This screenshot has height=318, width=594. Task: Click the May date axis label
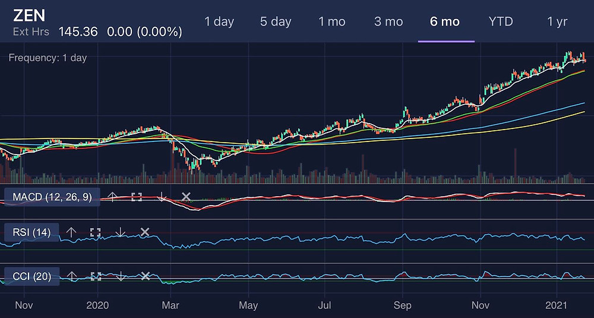coord(248,305)
